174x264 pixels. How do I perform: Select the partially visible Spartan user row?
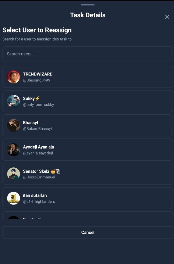pyautogui.click(x=87, y=215)
